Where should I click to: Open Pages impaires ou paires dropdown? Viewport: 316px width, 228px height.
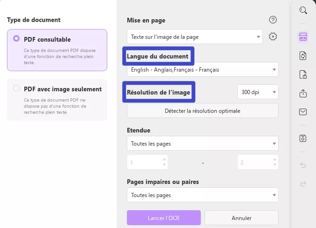pos(202,195)
